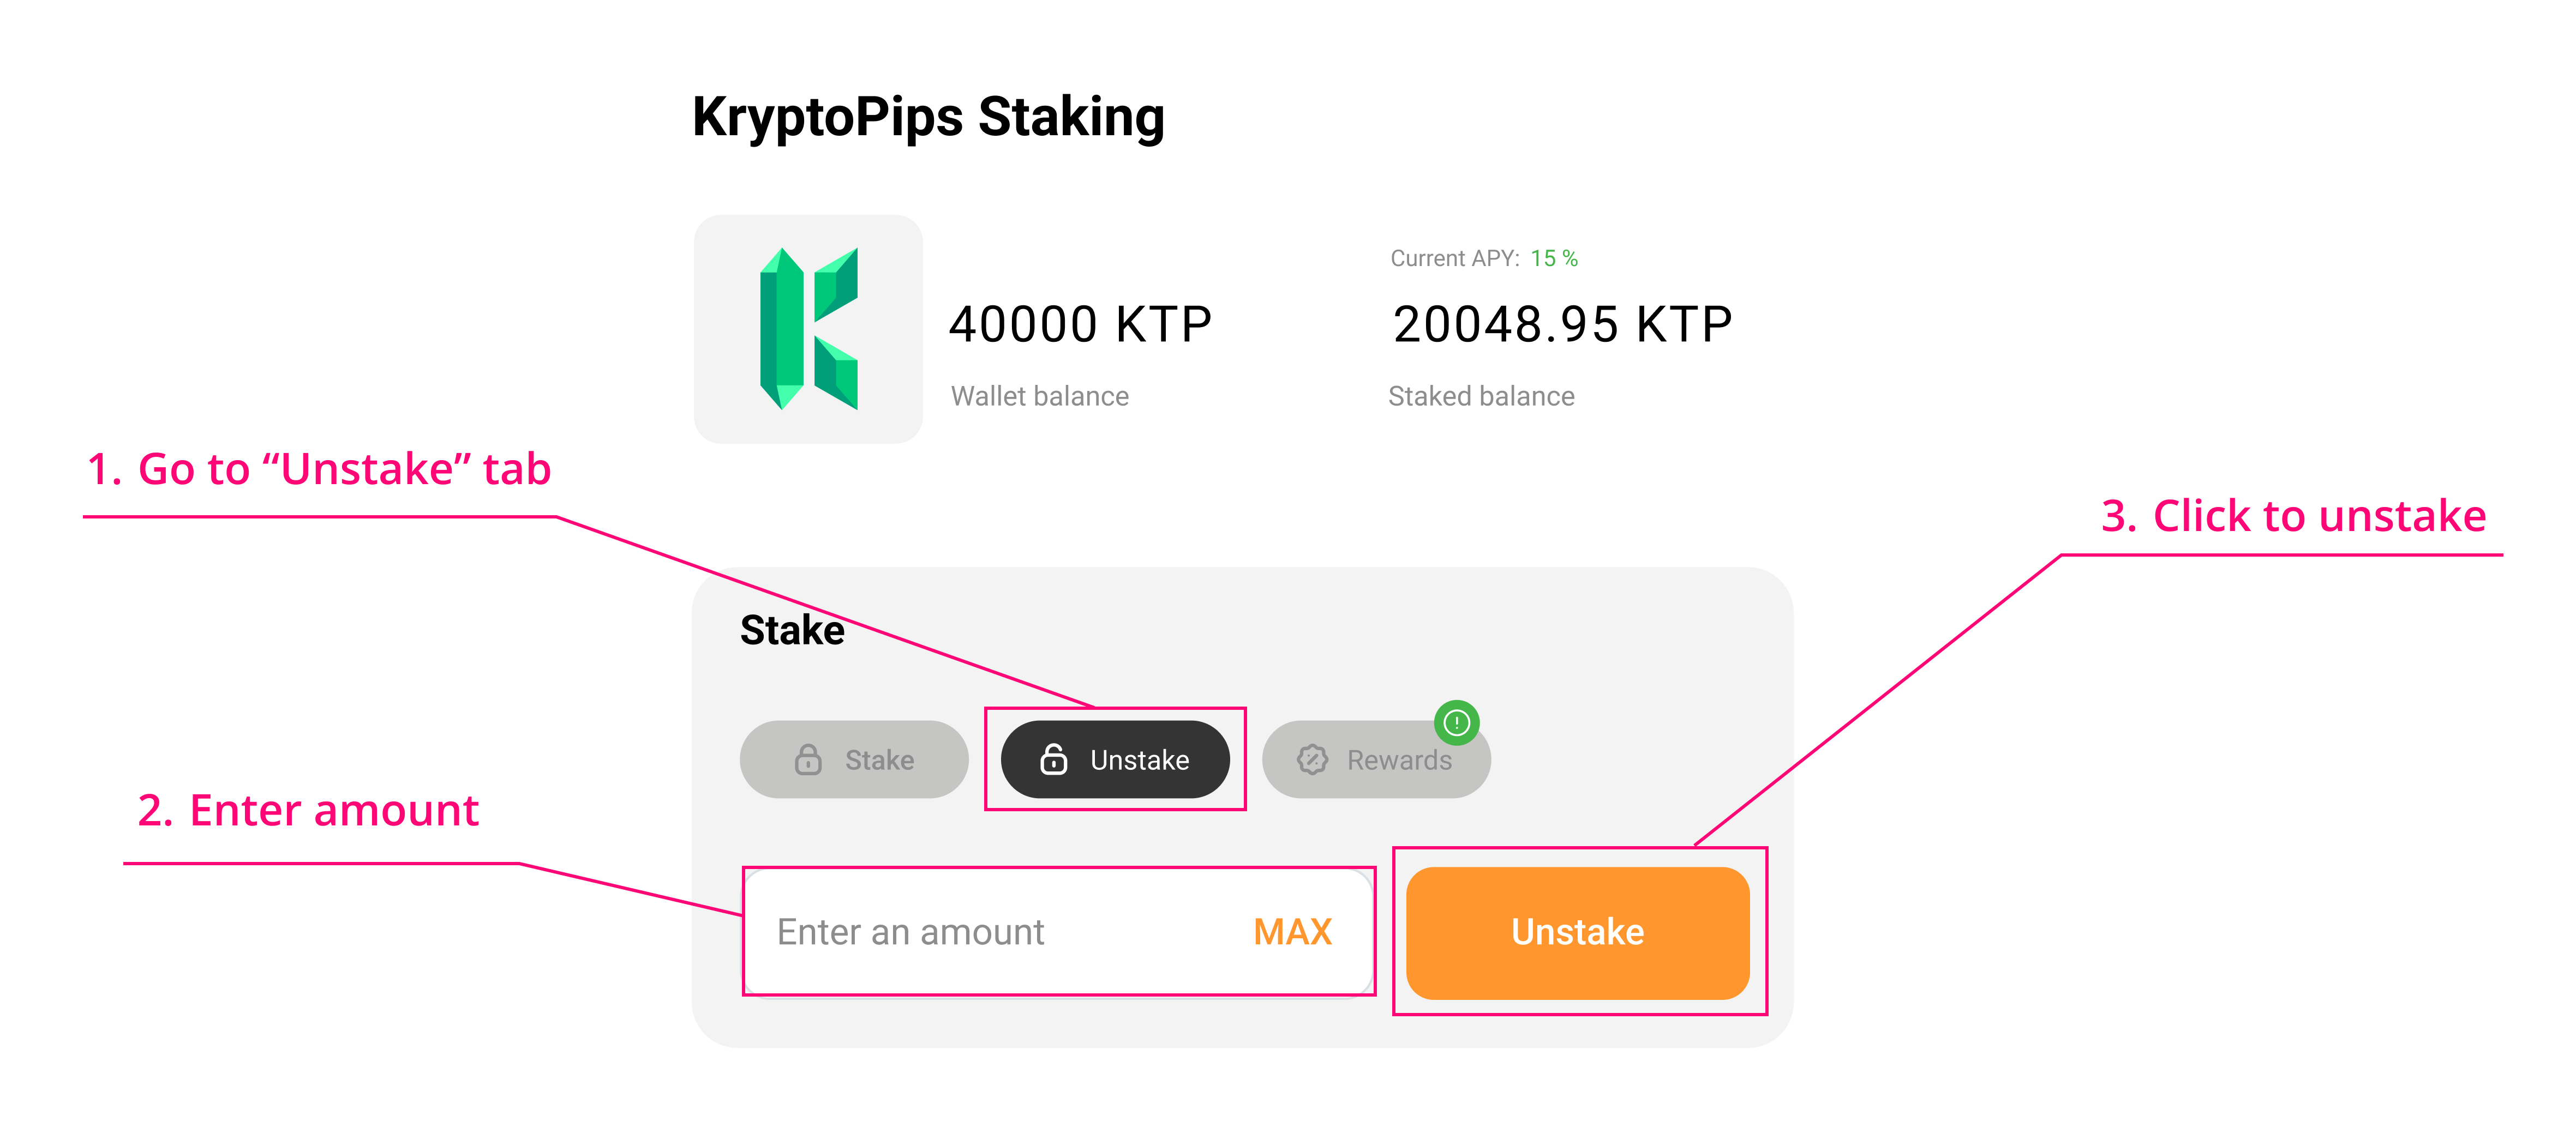The width and height of the screenshot is (2576, 1134).
Task: Click the pink "Enter amount" annotation
Action: coord(308,810)
